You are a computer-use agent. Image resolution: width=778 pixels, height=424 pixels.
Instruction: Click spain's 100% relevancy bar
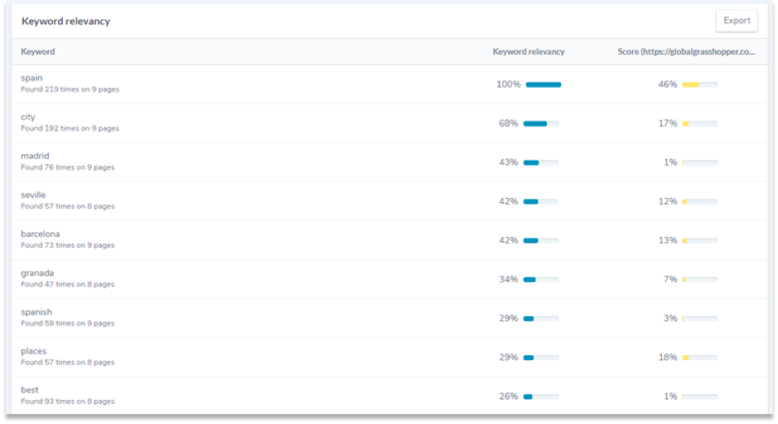pos(543,84)
